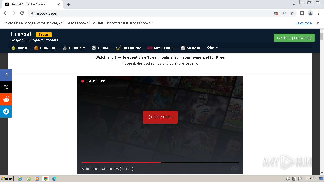Close the Hesgoal Sports Live Streams tab

tap(59, 4)
